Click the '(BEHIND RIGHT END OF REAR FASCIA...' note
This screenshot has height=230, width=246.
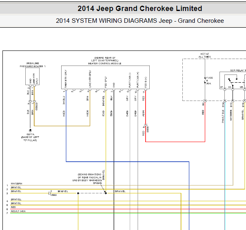pyautogui.click(x=87, y=177)
